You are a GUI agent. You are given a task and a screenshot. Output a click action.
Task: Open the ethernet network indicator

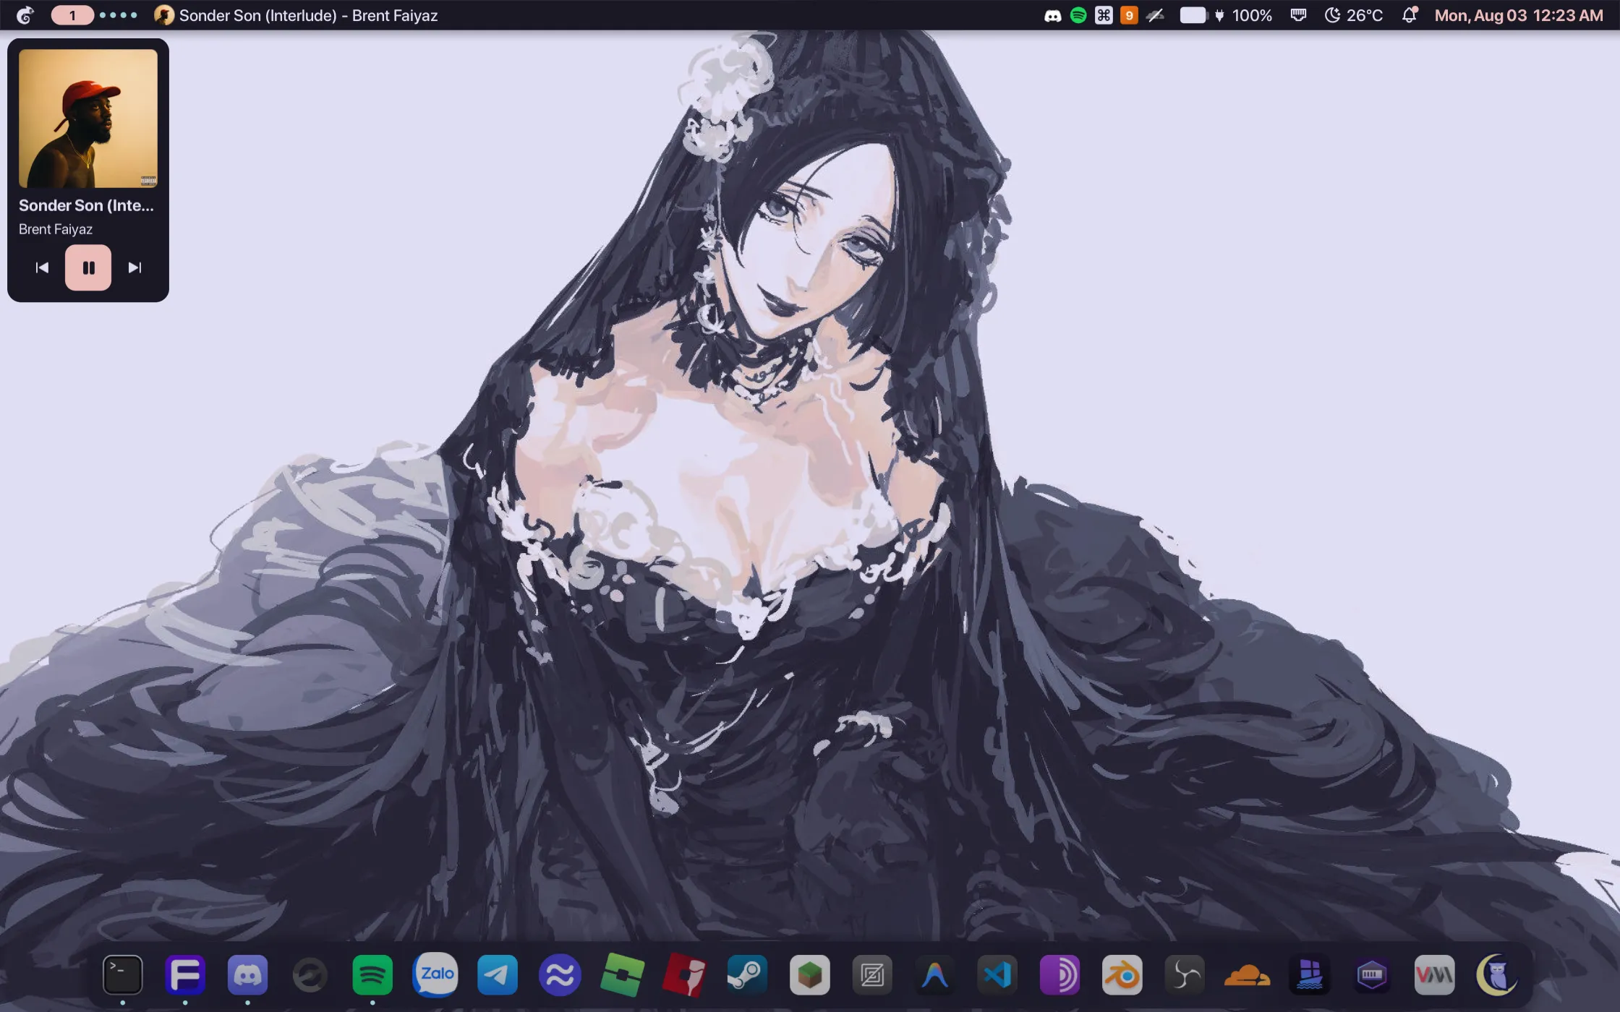point(1299,15)
